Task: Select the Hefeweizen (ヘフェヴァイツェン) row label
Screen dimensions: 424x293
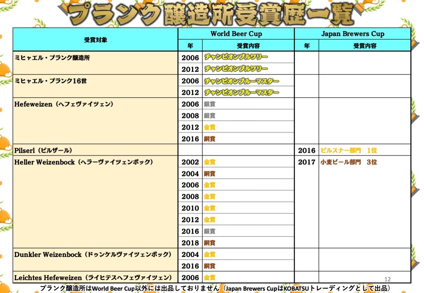Action: 64,104
